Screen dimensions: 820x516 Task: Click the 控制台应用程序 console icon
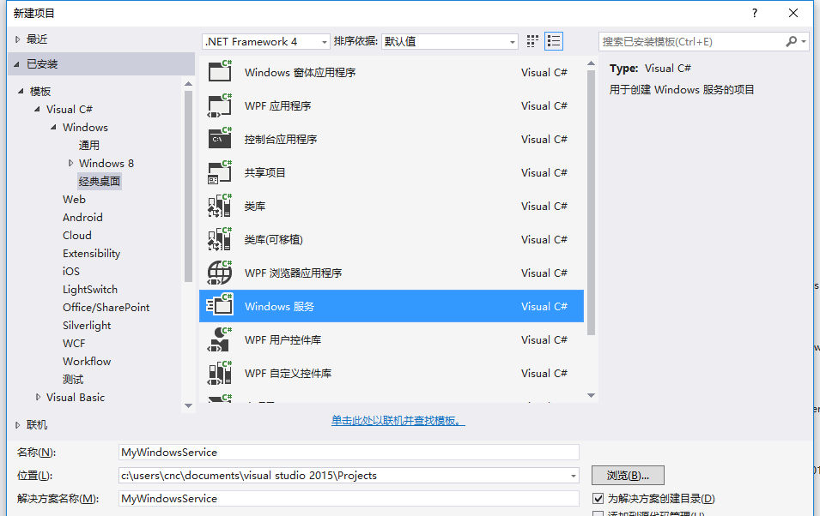220,138
